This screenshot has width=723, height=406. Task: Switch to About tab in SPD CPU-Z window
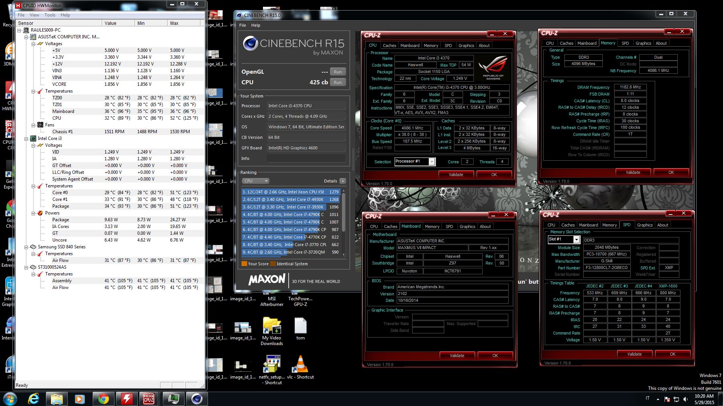pyautogui.click(x=662, y=225)
